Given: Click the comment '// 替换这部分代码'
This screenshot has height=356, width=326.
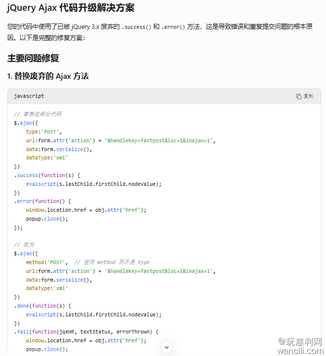Looking at the screenshot, I should pyautogui.click(x=38, y=114).
